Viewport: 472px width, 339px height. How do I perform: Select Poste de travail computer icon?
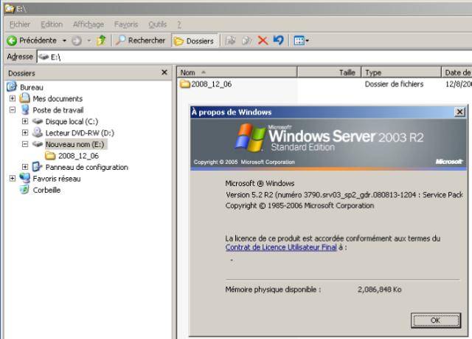click(x=25, y=110)
